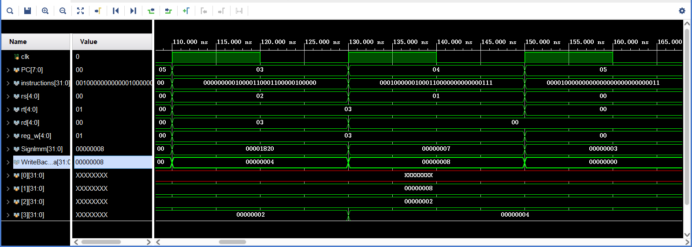Click the Next marker icon
Screen dimensions: 692x247
[221, 11]
